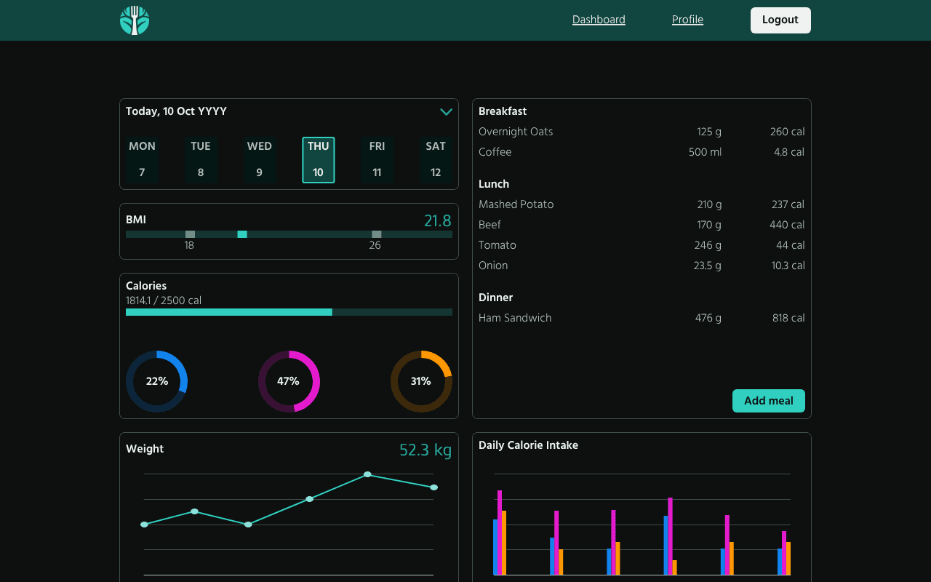Click the calories progress bar
This screenshot has width=931, height=582.
tap(289, 312)
